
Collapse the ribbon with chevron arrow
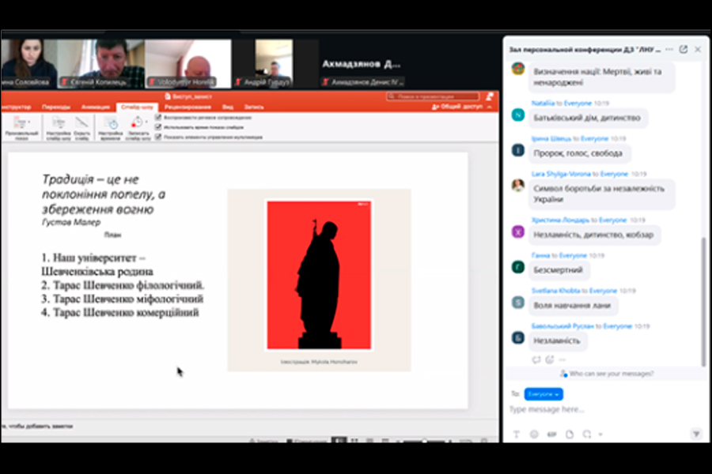pyautogui.click(x=490, y=107)
